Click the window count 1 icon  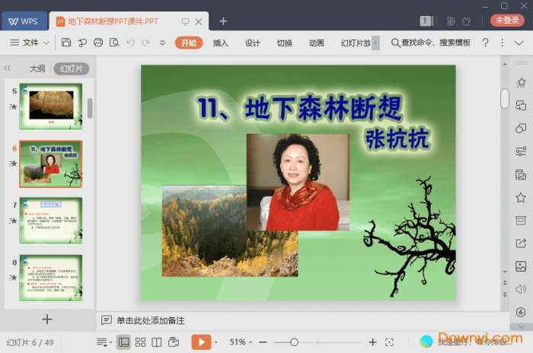click(x=426, y=21)
